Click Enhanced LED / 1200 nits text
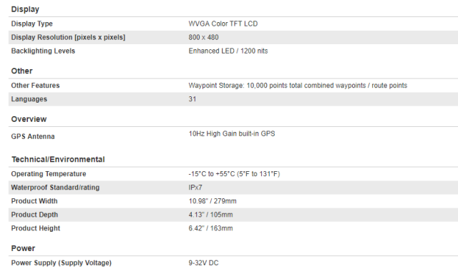The width and height of the screenshot is (458, 276). (228, 51)
